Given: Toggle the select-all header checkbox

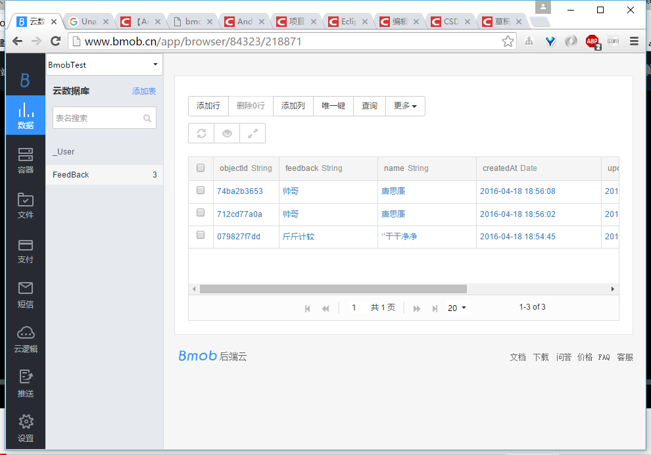Looking at the screenshot, I should click(201, 168).
